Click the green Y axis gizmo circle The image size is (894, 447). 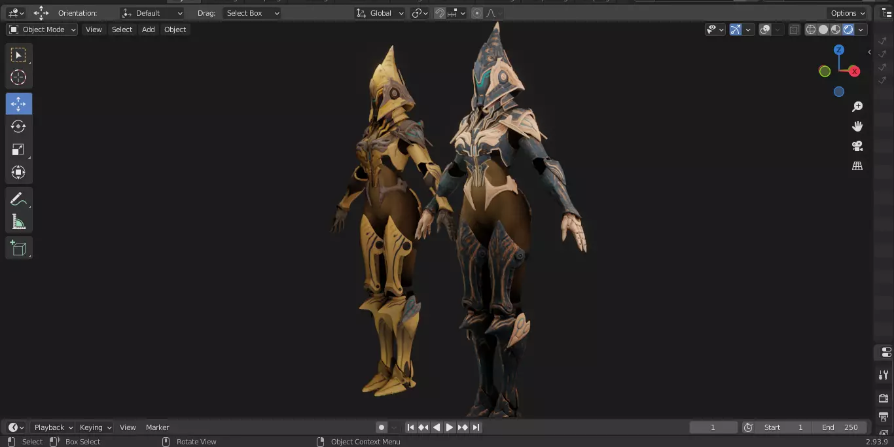click(825, 71)
